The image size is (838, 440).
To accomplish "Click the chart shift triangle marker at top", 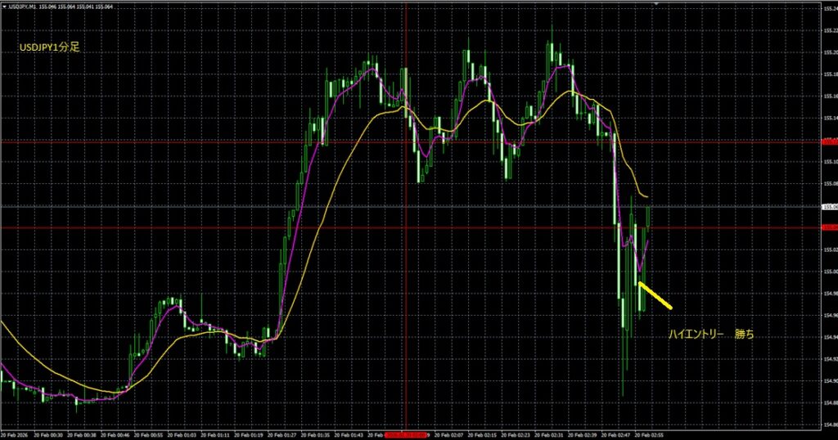I will [x=656, y=4].
